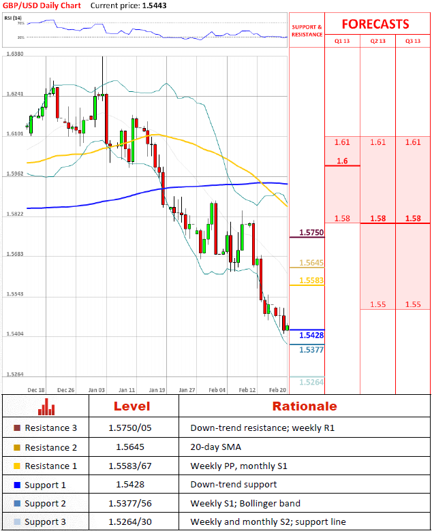Select the Q3 13 forecast column header

413,41
